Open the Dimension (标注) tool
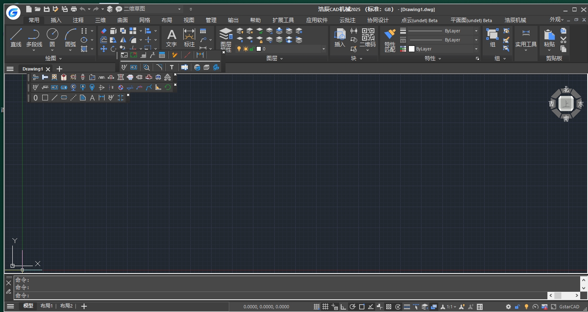This screenshot has height=312, width=588. coord(189,37)
